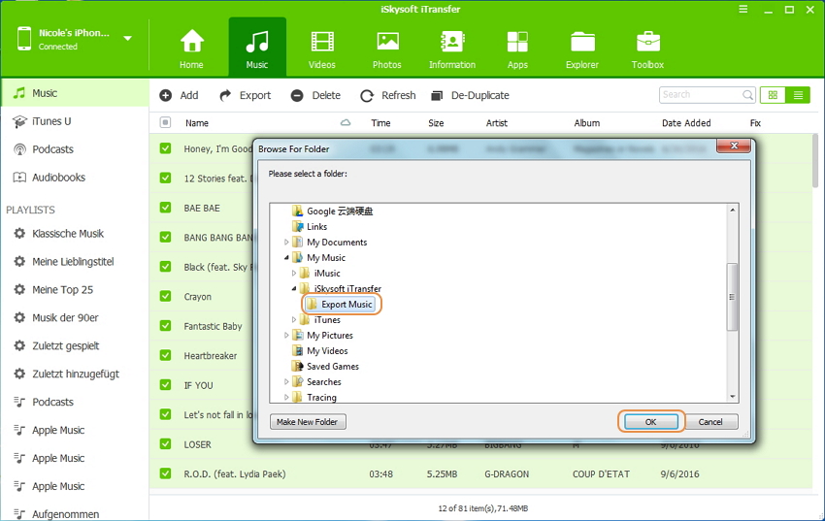Select the Music tab in top navigation
825x521 pixels.
(257, 49)
